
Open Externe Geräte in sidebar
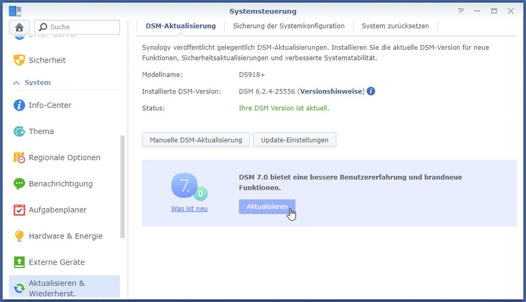64,262
